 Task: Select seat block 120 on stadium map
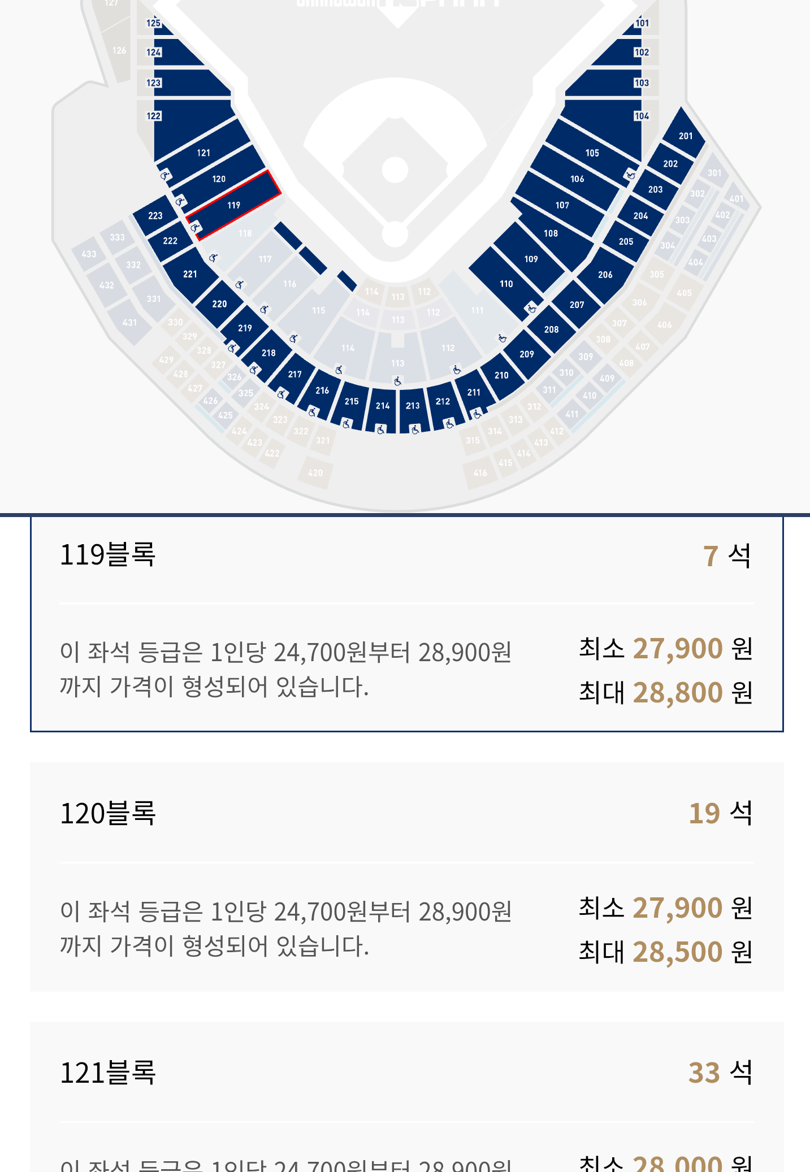(219, 179)
